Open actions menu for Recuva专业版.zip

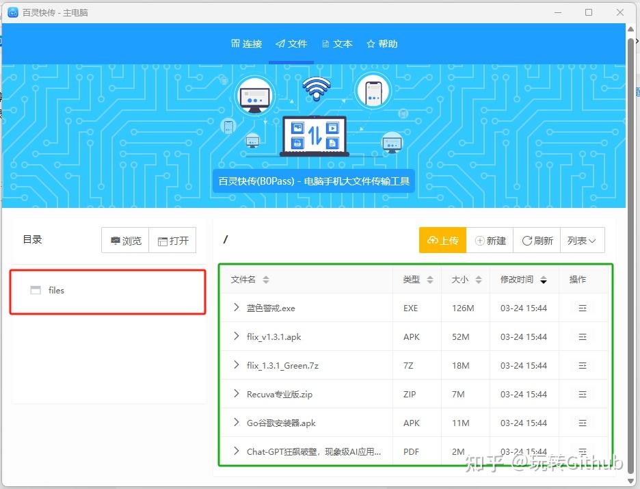[x=583, y=395]
